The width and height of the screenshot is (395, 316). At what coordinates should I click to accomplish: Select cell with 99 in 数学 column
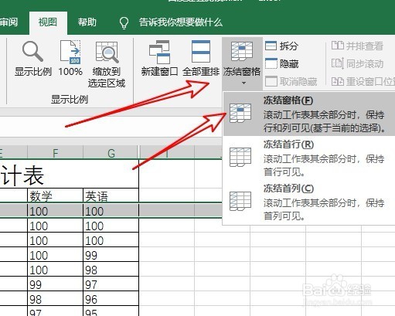[55, 284]
